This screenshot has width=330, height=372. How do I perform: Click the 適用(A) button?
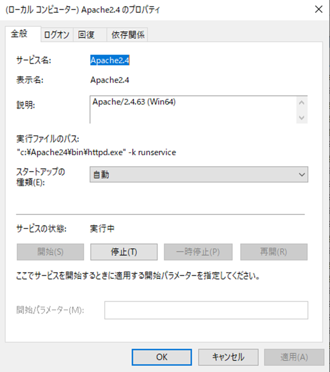tap(294, 357)
